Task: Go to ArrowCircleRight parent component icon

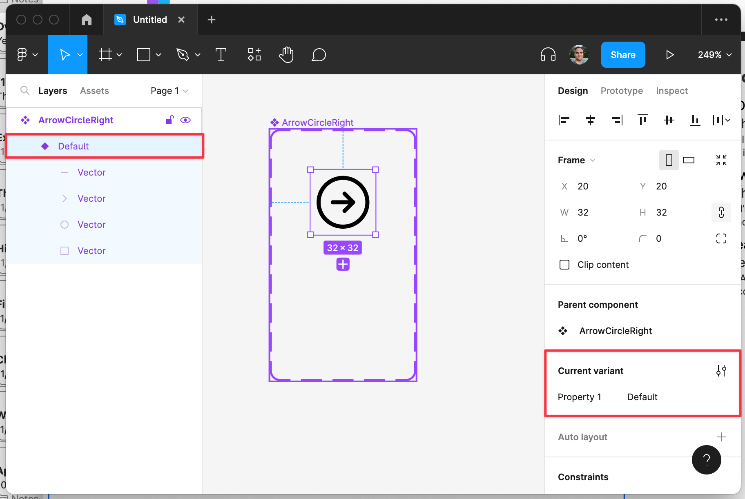Action: 563,331
